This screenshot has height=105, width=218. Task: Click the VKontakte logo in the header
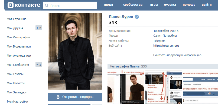point(24,5)
